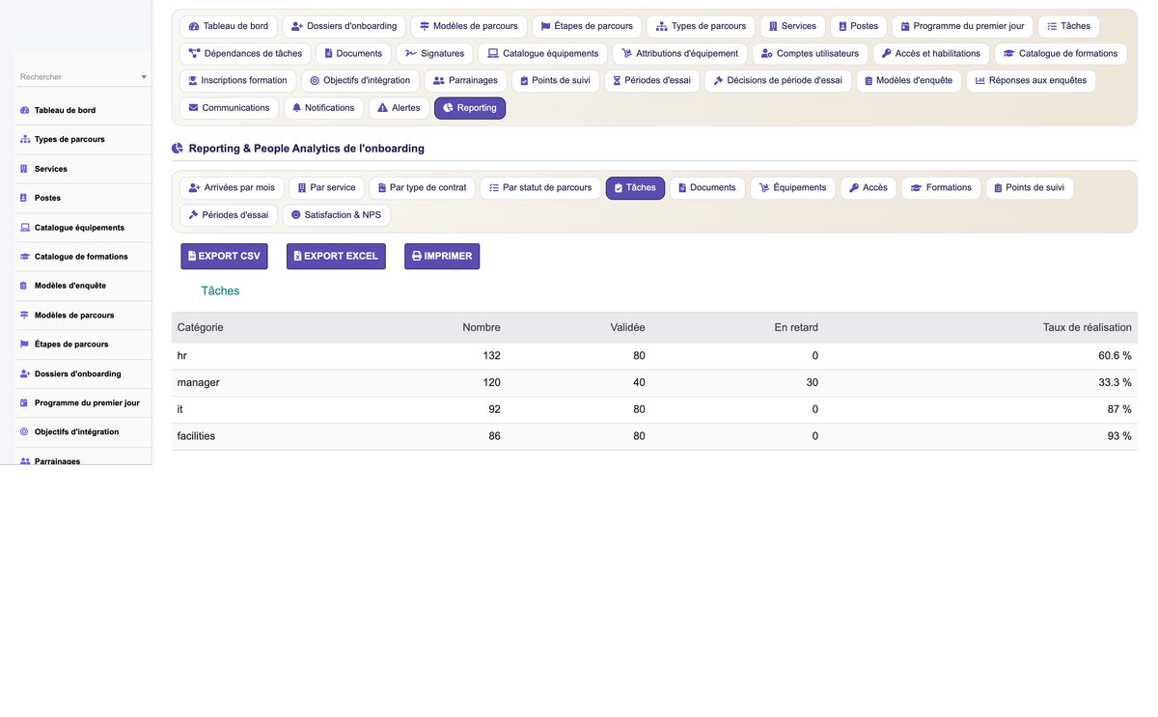Show the Points de suivi report sub-tab
1158x717 pixels.
pos(1030,187)
